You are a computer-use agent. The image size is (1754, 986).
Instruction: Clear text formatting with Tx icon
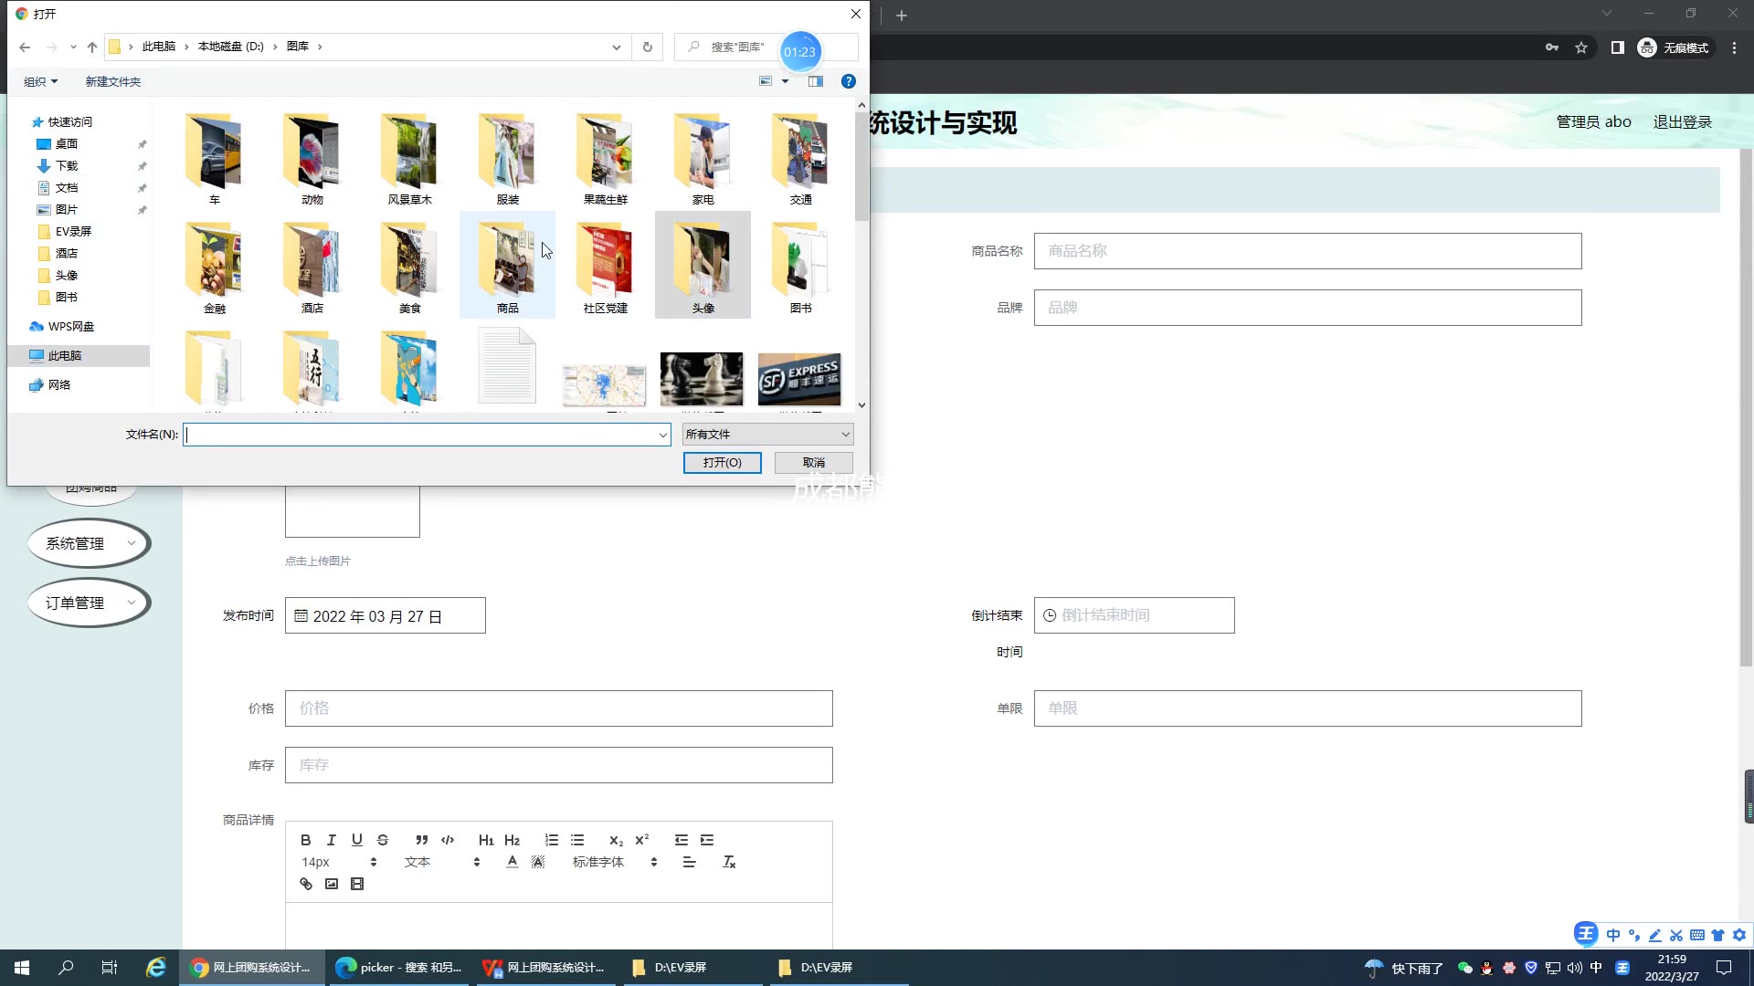pos(729,862)
